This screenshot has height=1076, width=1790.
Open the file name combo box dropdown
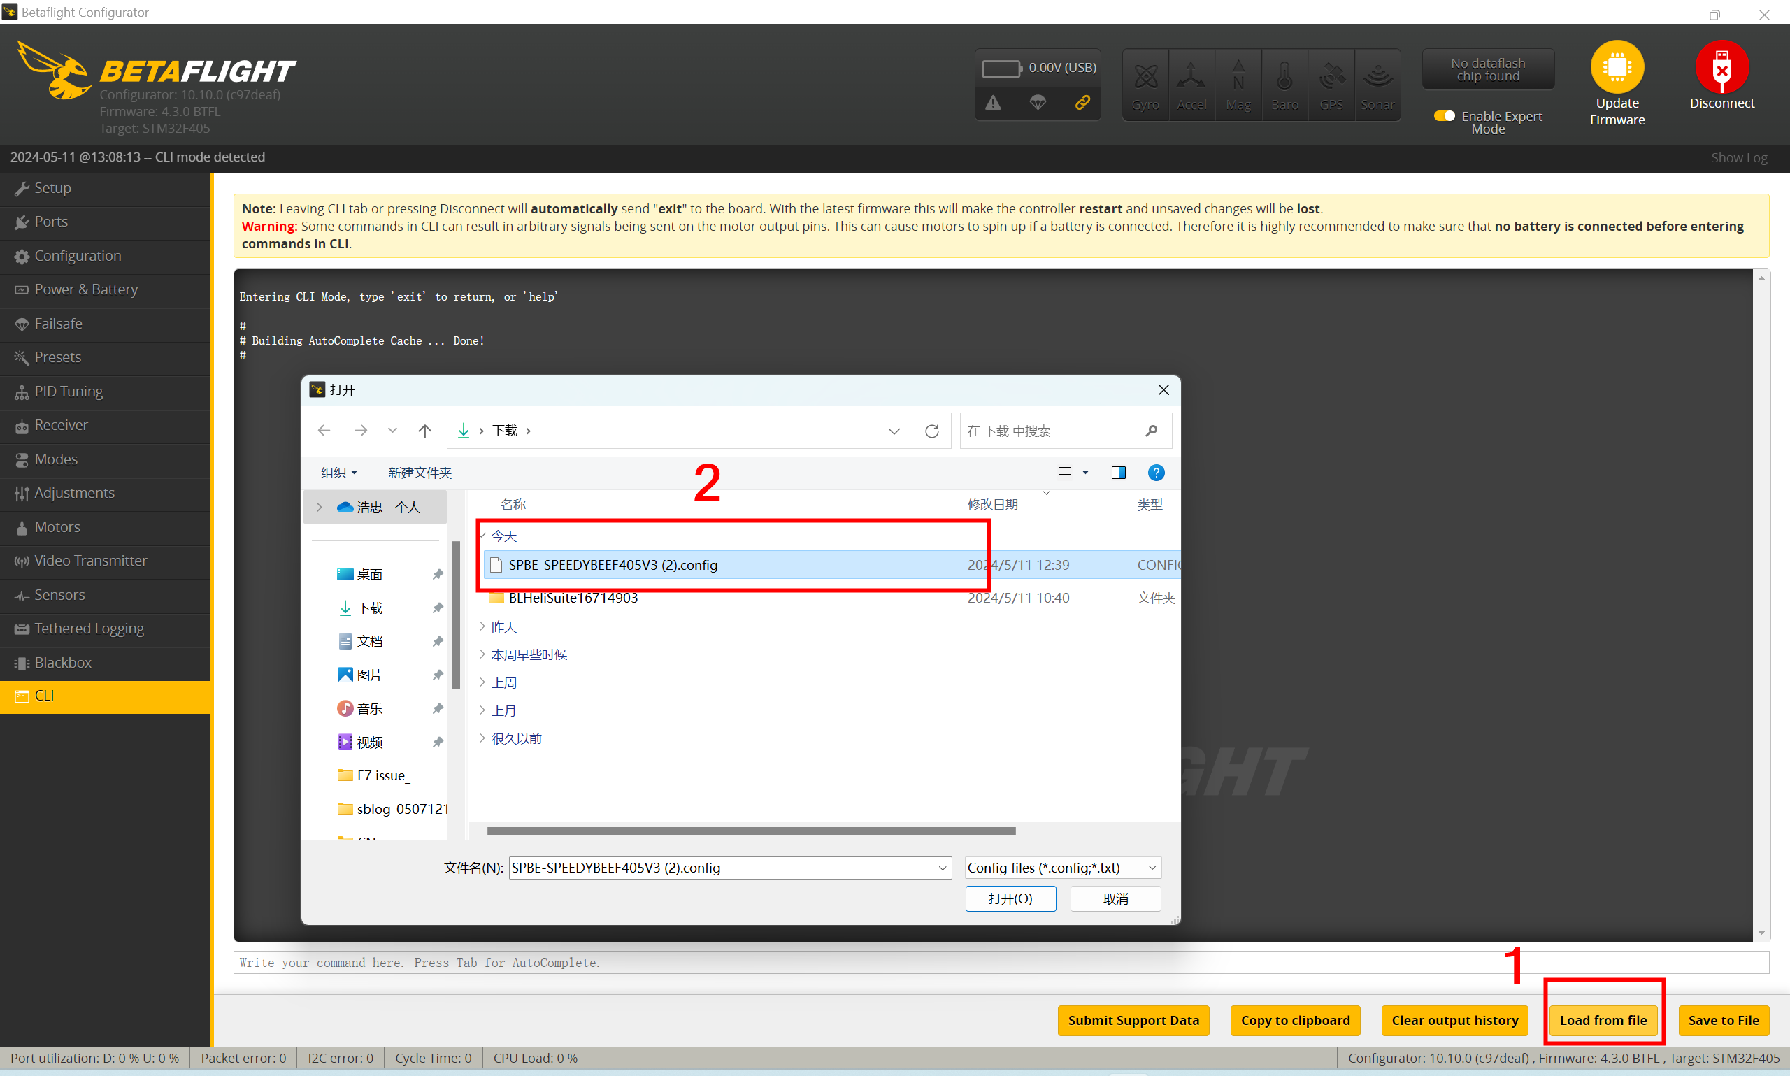(941, 868)
